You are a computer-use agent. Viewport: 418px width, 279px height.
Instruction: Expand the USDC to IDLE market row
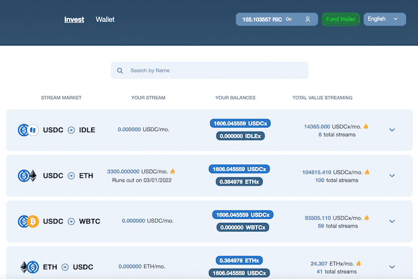[392, 130]
